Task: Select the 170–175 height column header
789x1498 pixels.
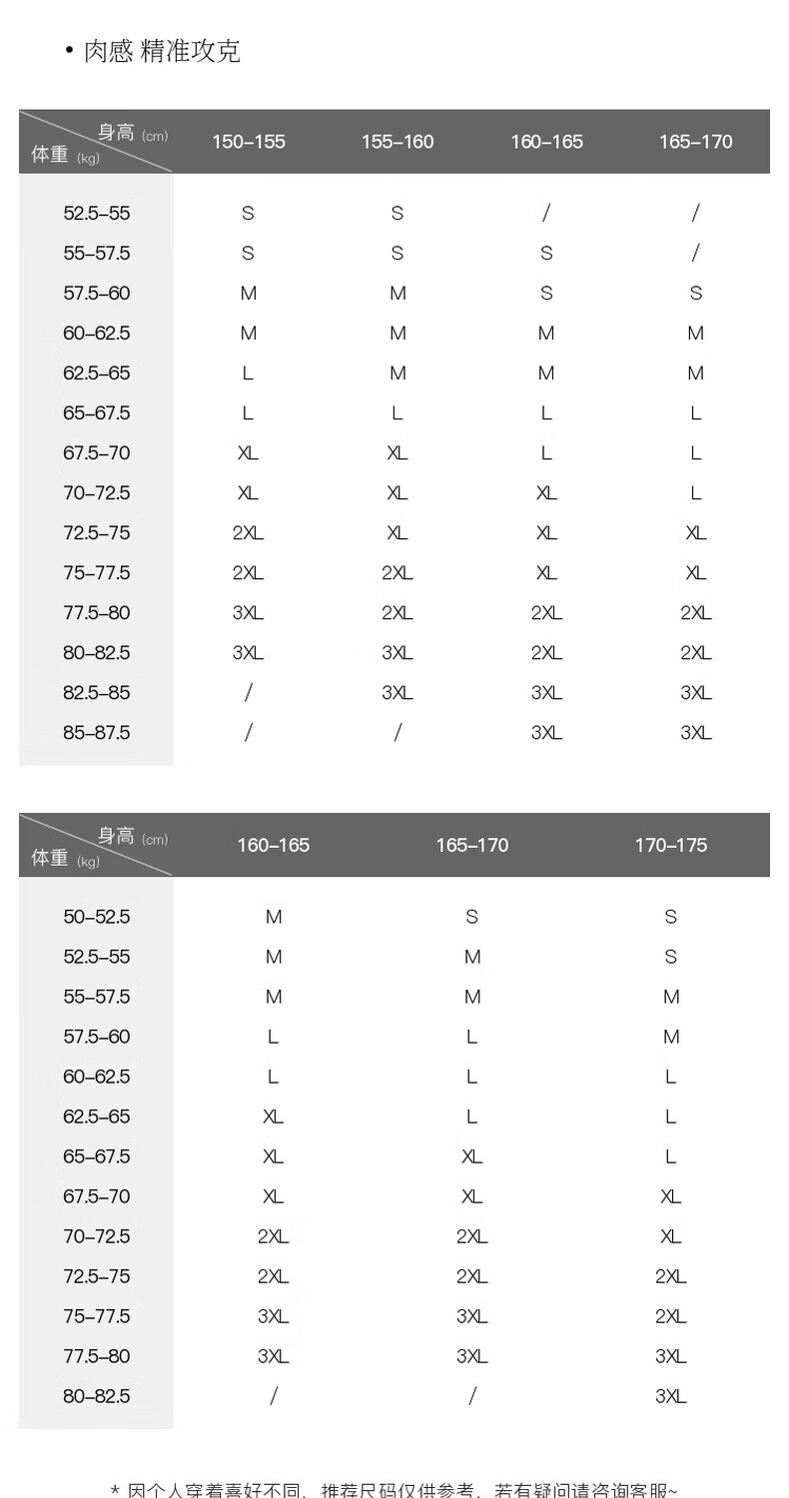Action: point(670,845)
